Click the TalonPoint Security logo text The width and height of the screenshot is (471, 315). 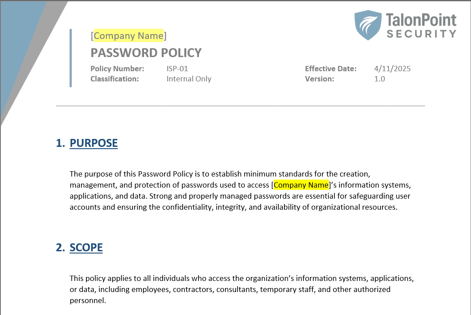click(421, 26)
